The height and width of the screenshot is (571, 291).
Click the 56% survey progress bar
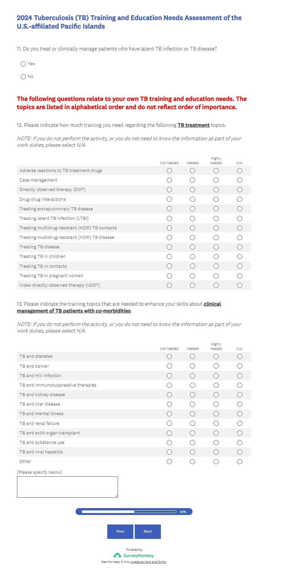click(x=134, y=512)
